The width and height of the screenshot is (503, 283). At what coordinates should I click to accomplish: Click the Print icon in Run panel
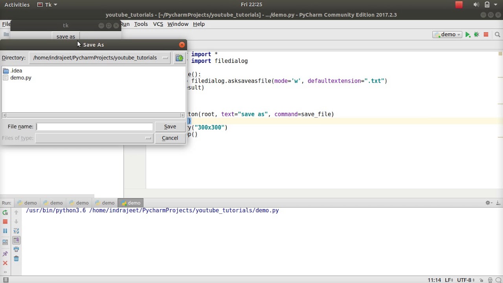16,249
